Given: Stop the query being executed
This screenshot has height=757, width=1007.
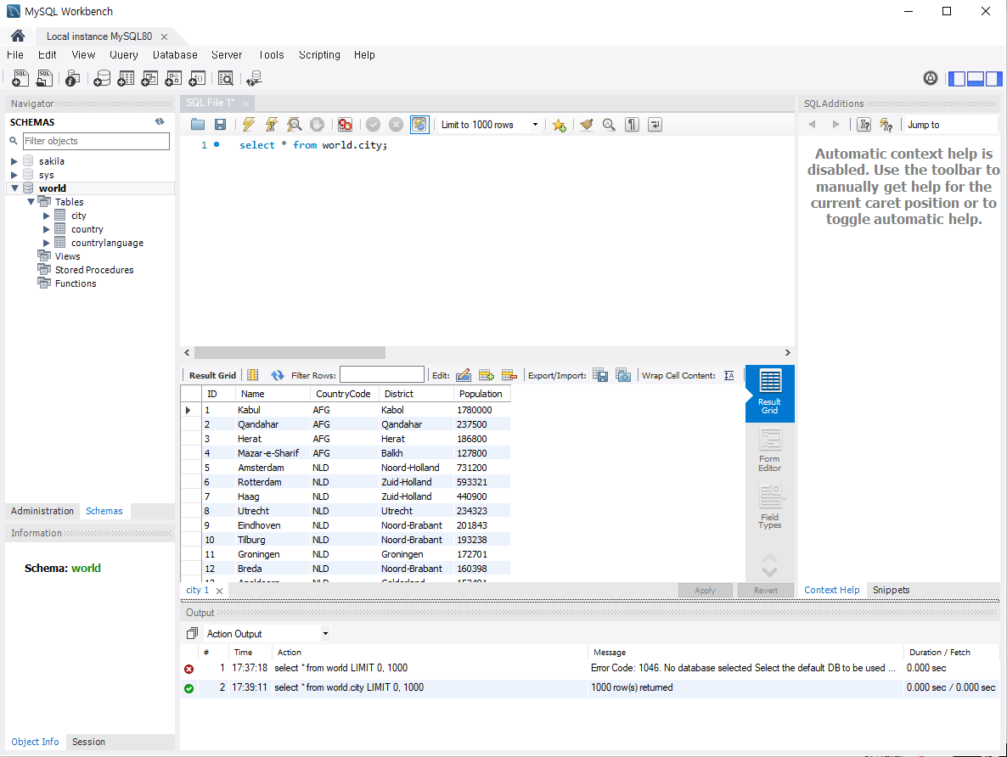Looking at the screenshot, I should tap(317, 125).
